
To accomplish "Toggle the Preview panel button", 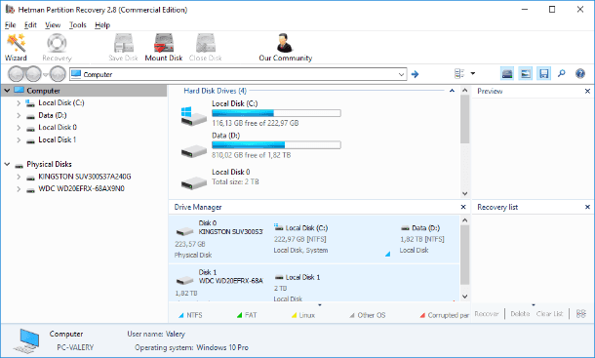I will click(x=525, y=74).
